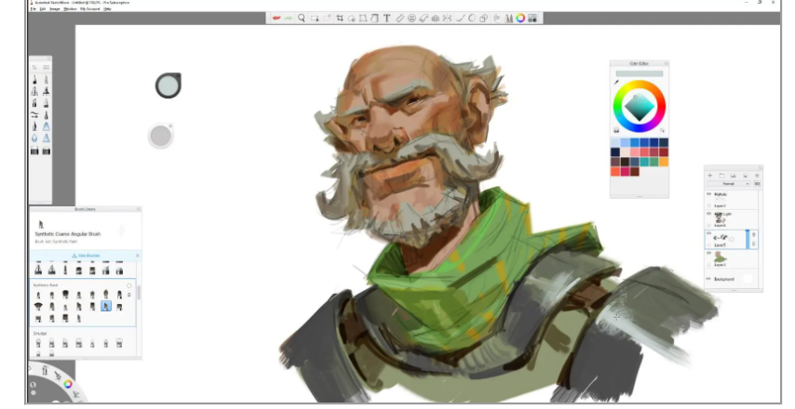Viewport: 795px width, 409px height.
Task: Click the floating brush size puck
Action: point(168,86)
